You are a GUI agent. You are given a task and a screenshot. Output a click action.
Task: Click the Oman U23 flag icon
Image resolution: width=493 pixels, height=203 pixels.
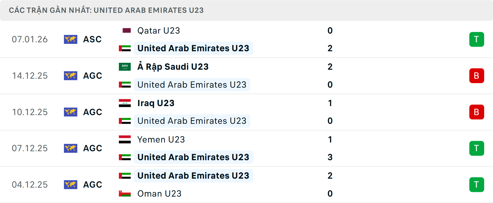pyautogui.click(x=125, y=194)
